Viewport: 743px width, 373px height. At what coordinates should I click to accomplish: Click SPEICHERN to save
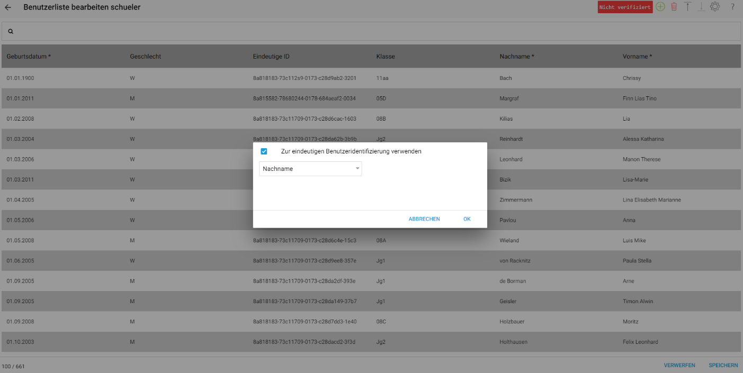(723, 366)
